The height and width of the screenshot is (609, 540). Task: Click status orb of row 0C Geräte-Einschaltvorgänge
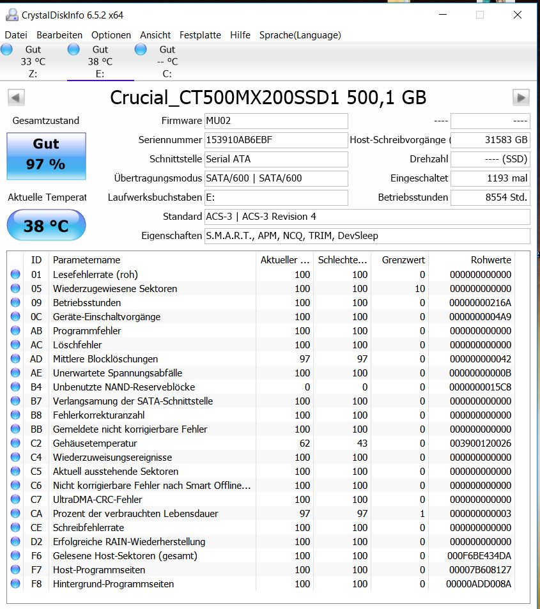pos(15,316)
